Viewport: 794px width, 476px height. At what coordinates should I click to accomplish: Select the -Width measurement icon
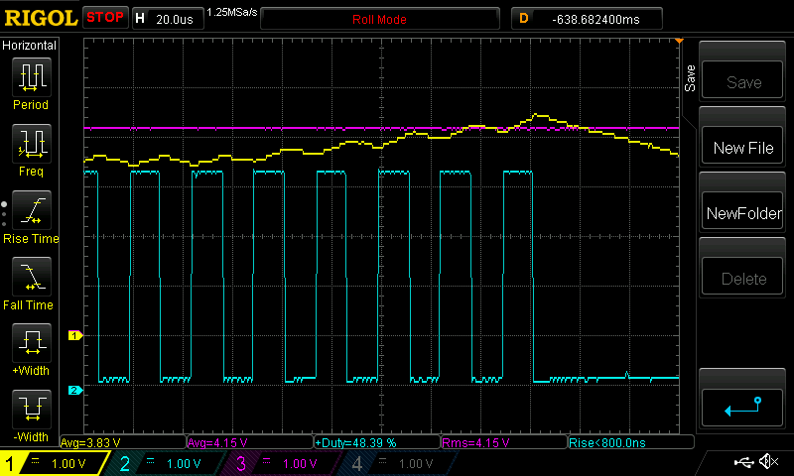tap(30, 410)
